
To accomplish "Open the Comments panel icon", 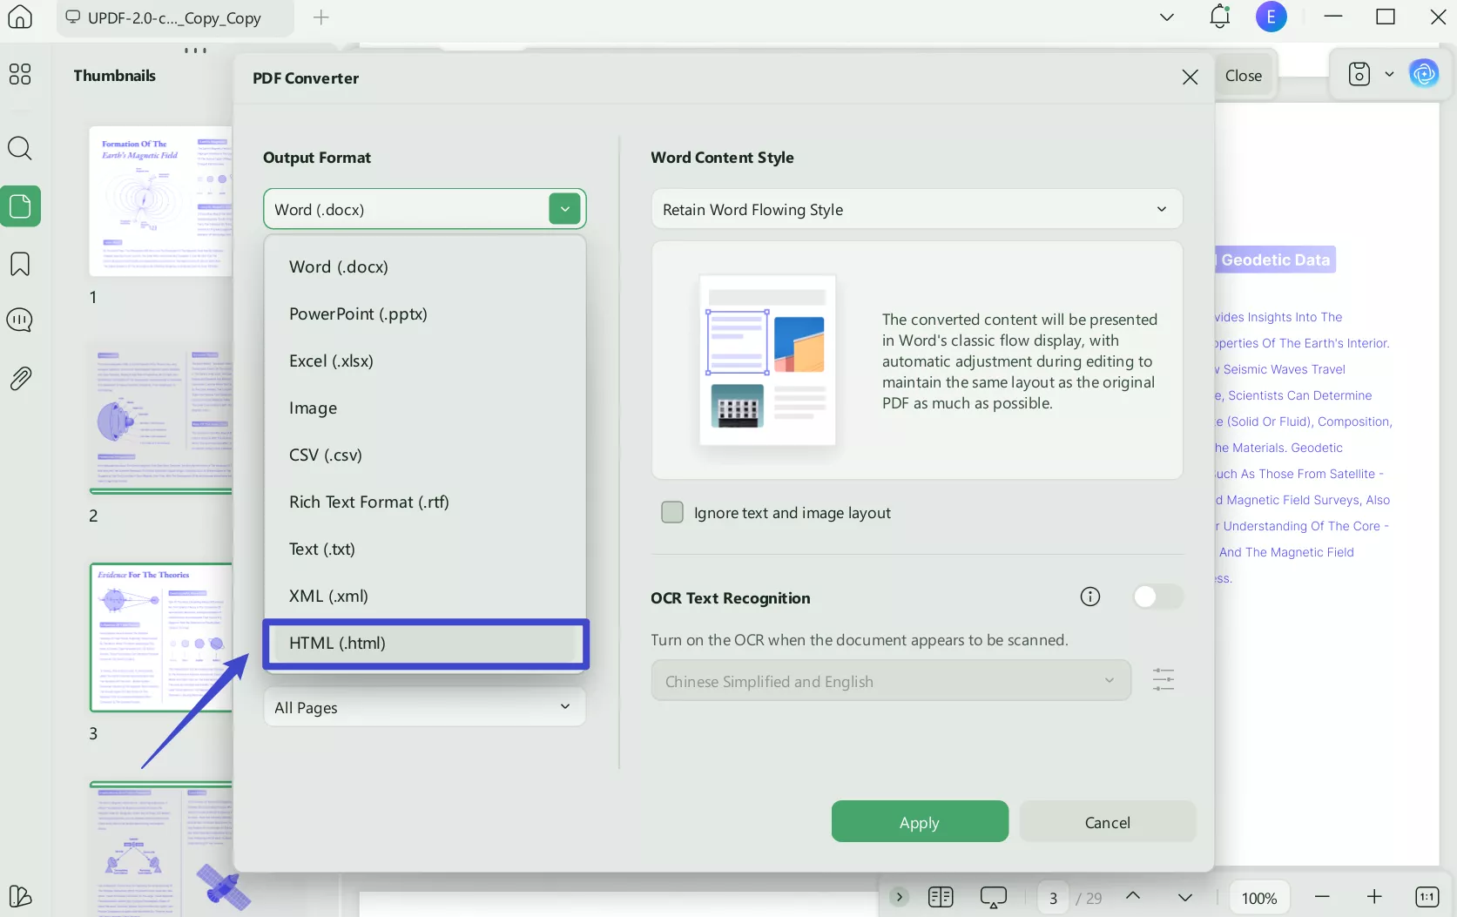I will point(19,320).
